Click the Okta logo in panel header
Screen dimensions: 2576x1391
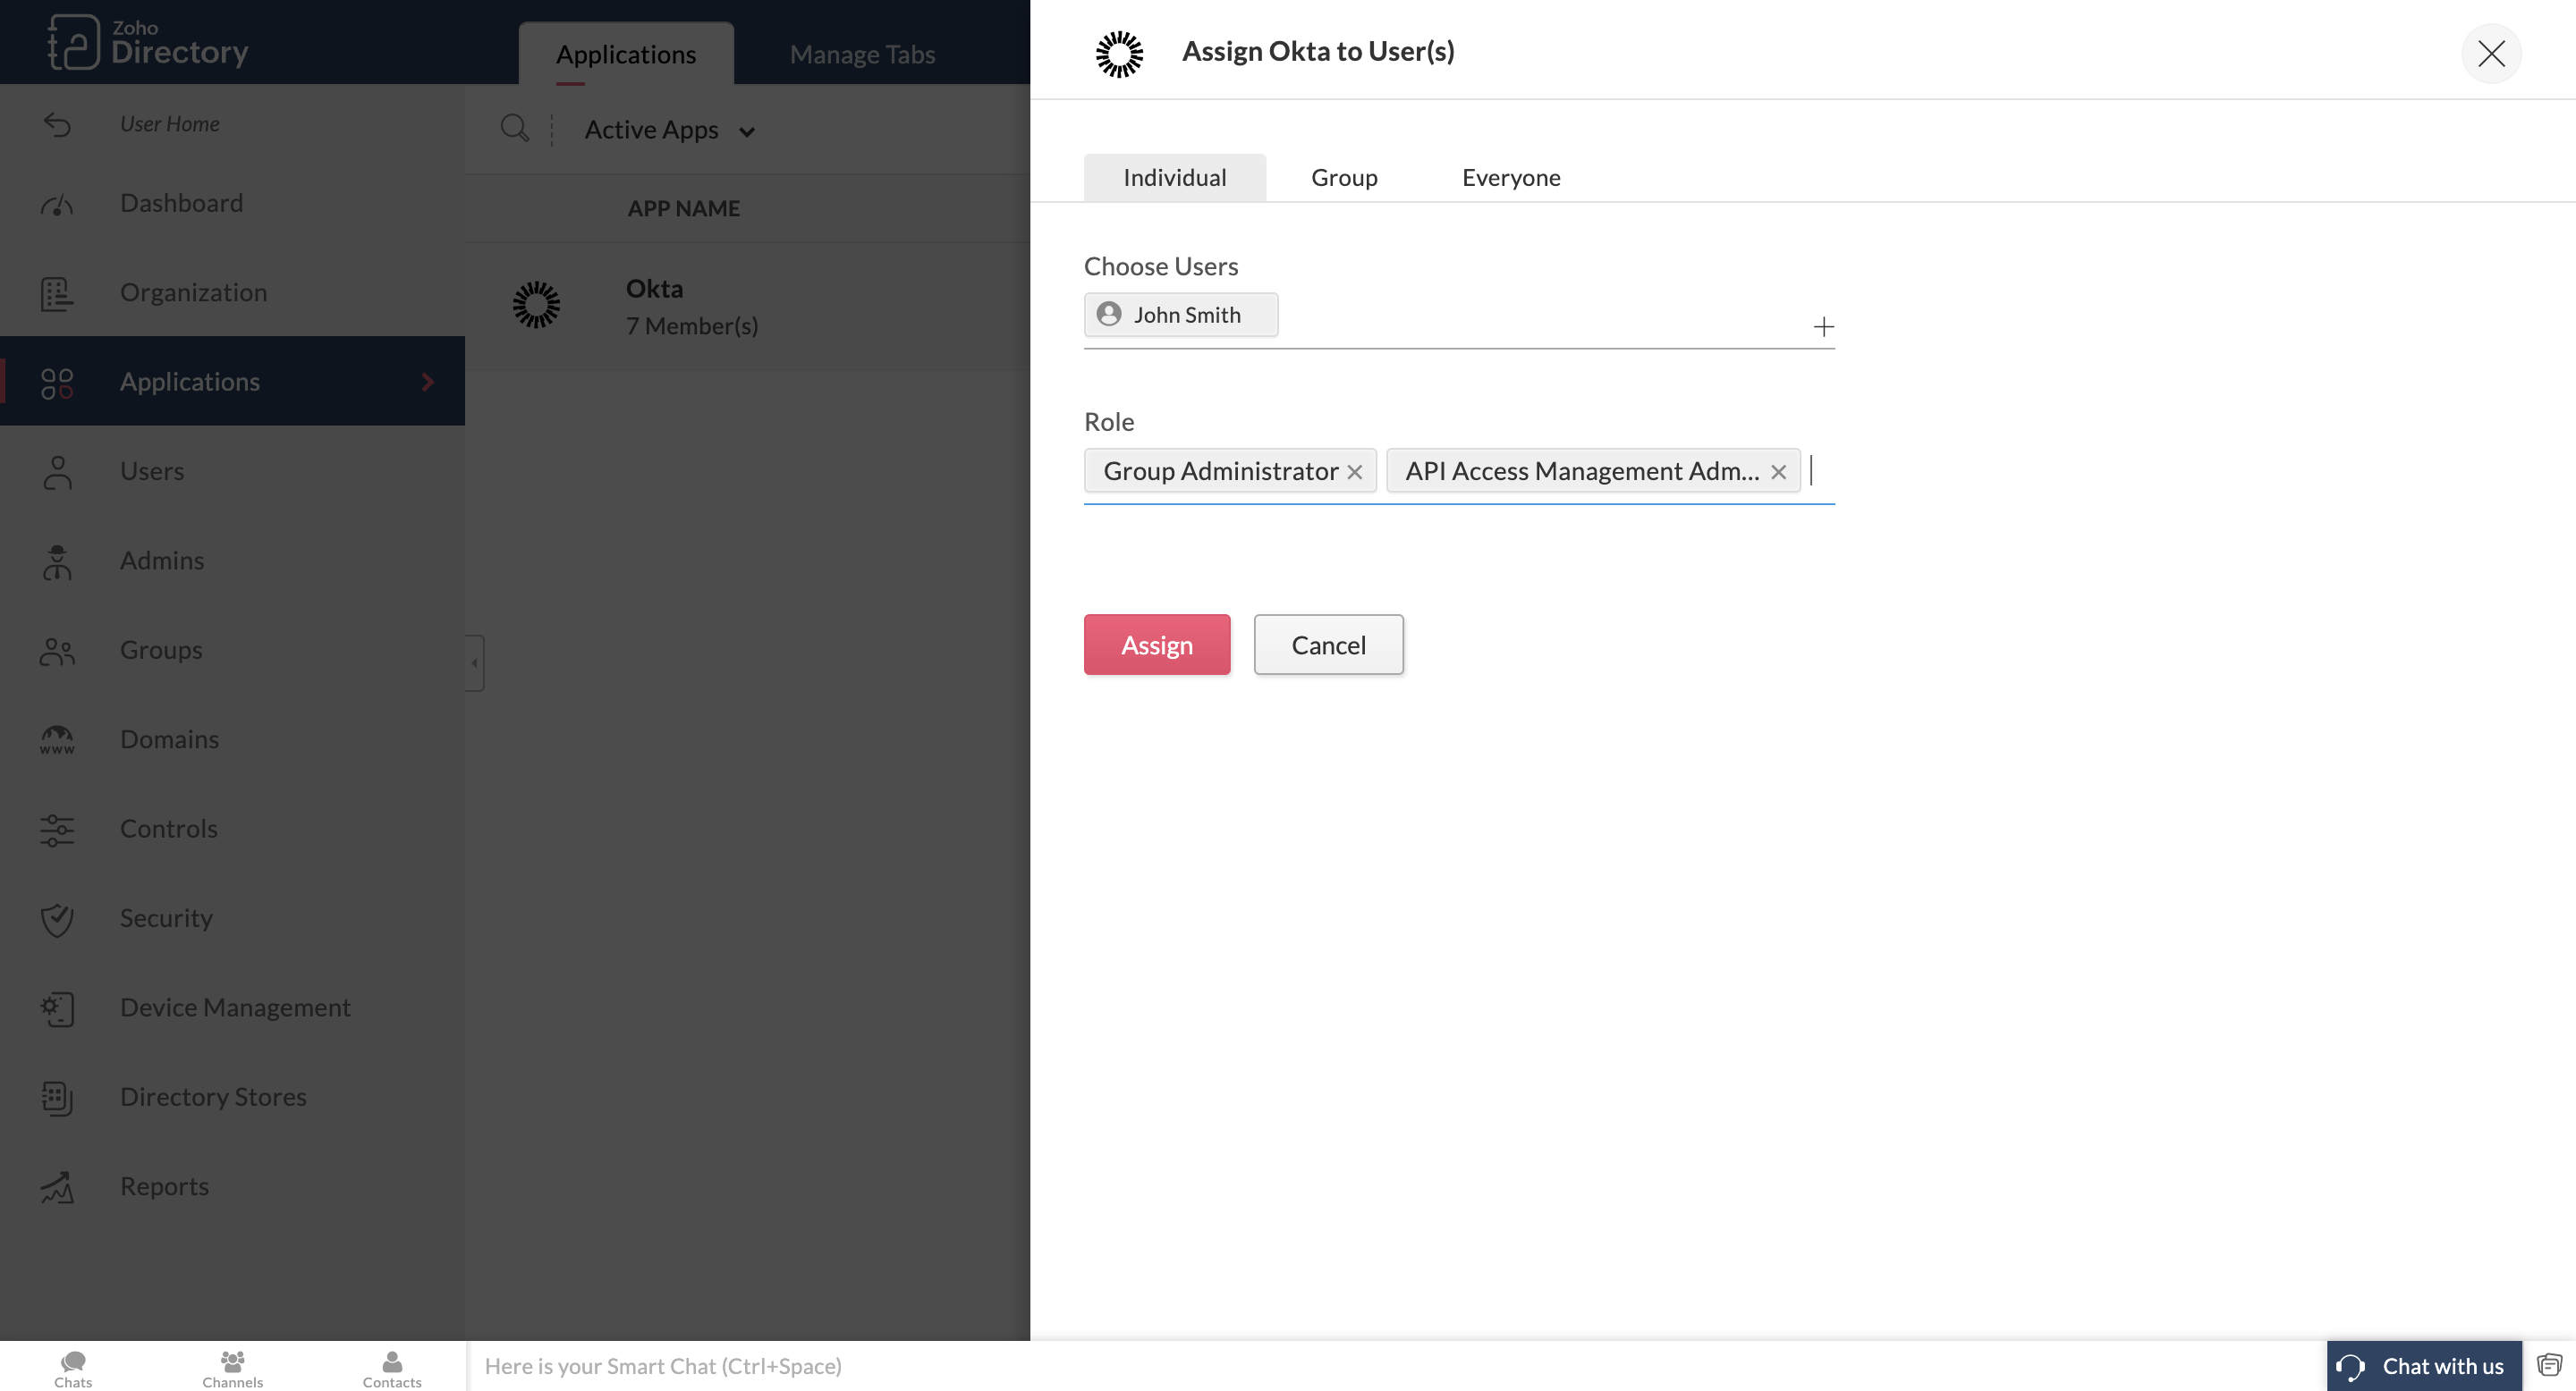[1119, 54]
